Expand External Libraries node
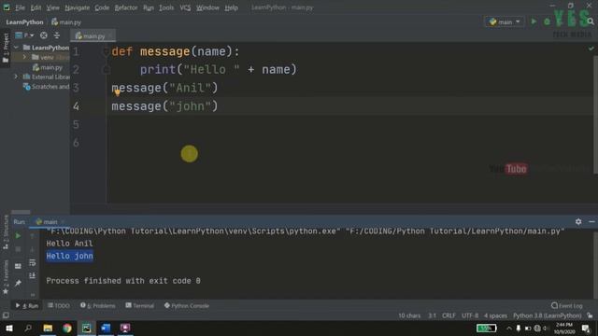The width and height of the screenshot is (598, 336). (16, 77)
